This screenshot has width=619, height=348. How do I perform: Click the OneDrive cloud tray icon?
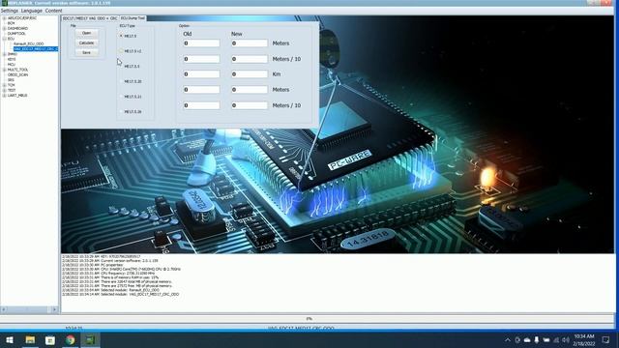point(527,340)
